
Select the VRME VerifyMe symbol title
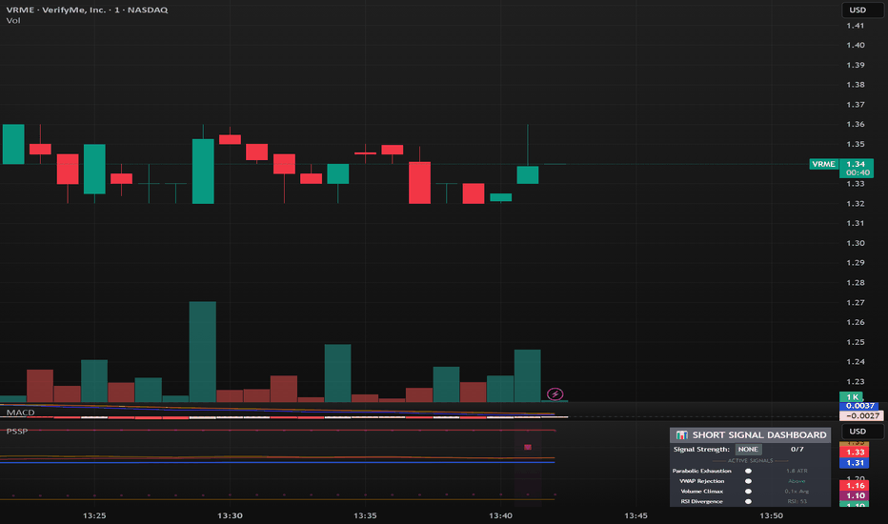[x=87, y=10]
